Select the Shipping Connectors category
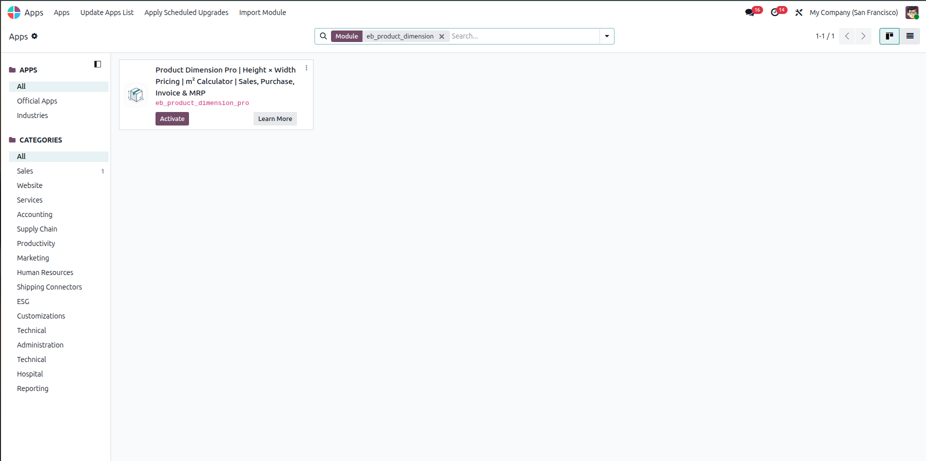Image resolution: width=926 pixels, height=461 pixels. (58, 287)
